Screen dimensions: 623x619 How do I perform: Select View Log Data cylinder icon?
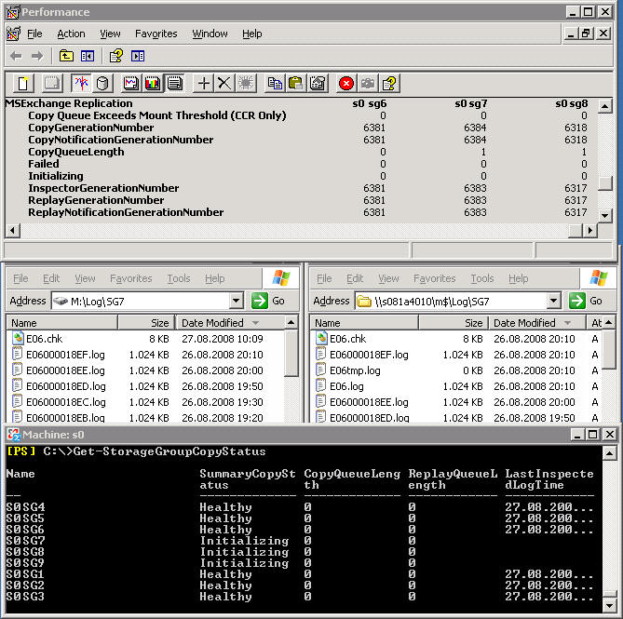(102, 84)
